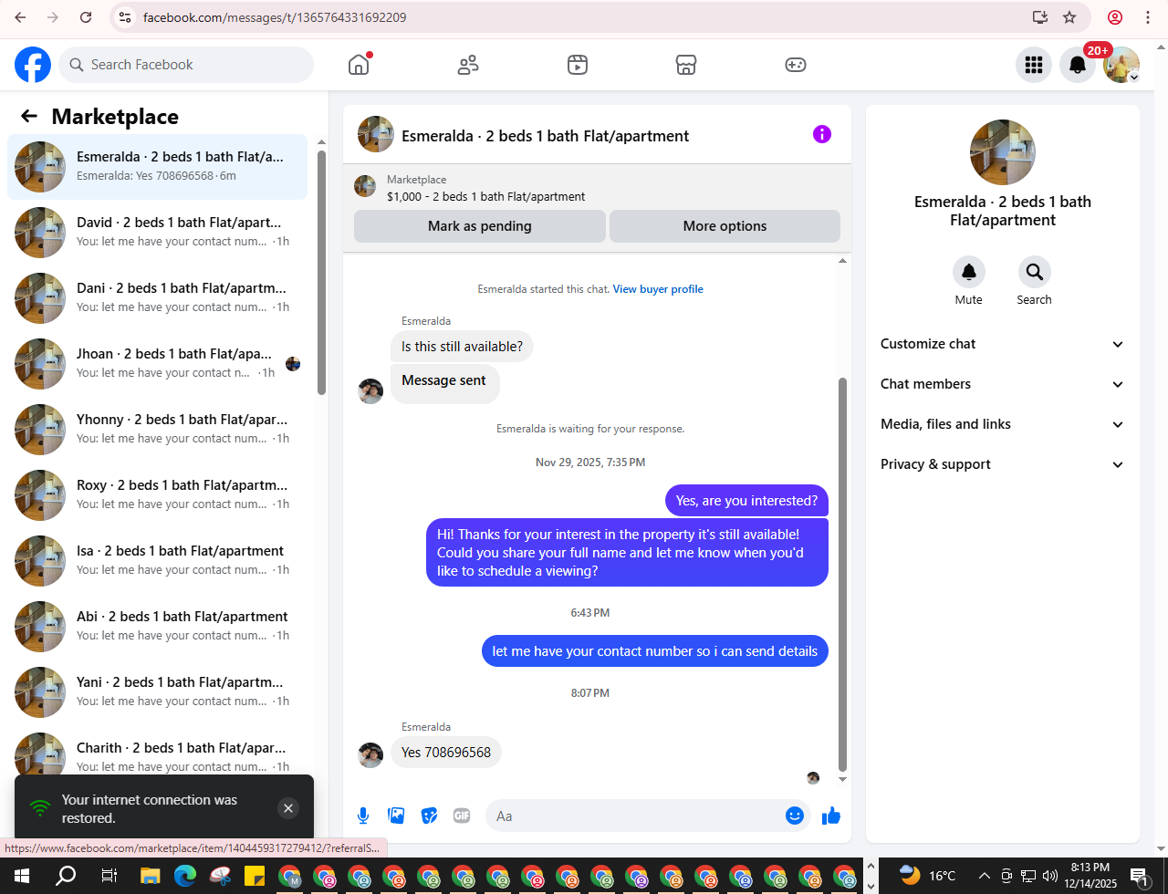The height and width of the screenshot is (894, 1168).
Task: Expand Media, files and links section
Action: [1002, 424]
